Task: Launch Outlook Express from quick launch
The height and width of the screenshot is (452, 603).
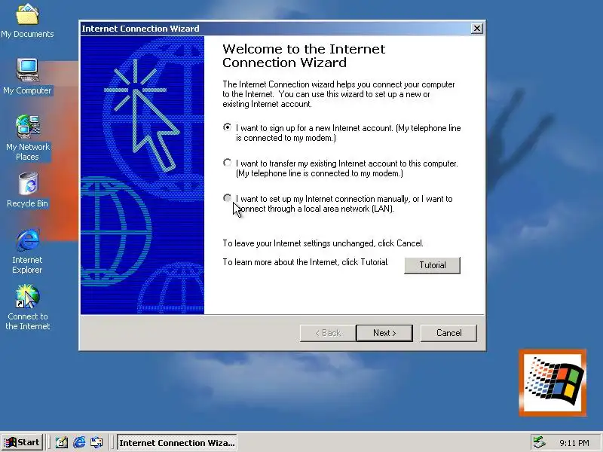Action: tap(96, 442)
